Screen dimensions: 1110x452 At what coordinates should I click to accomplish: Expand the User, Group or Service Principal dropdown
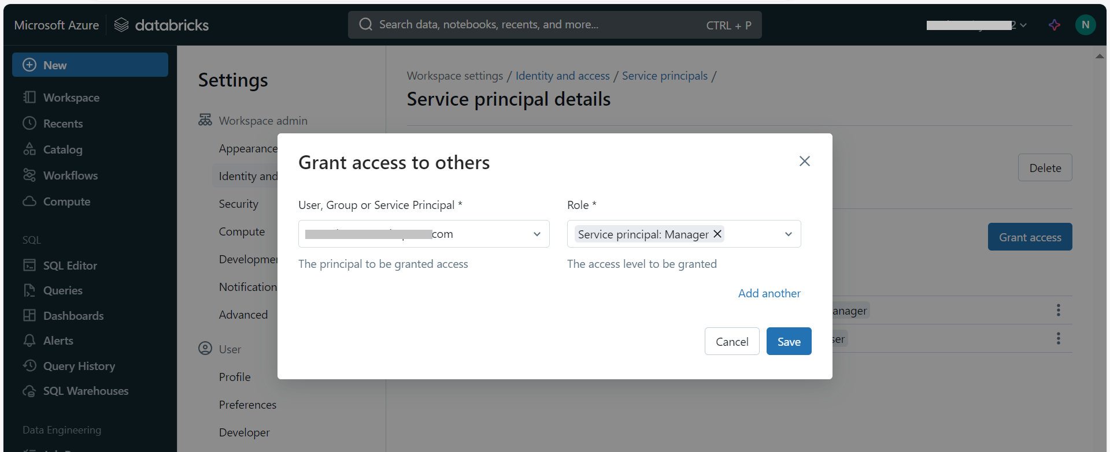point(536,234)
